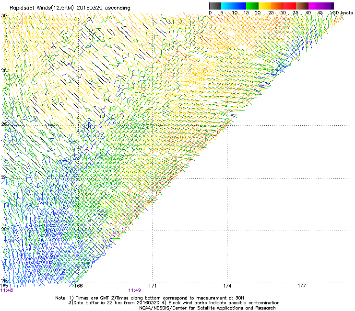Click the longitude axis label '171'
Screen dimensions: 355x311
click(x=153, y=286)
